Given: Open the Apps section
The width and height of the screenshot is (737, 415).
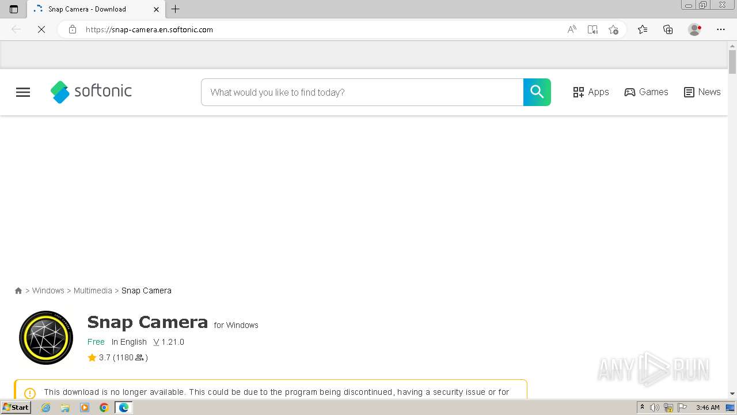Looking at the screenshot, I should tap(591, 92).
